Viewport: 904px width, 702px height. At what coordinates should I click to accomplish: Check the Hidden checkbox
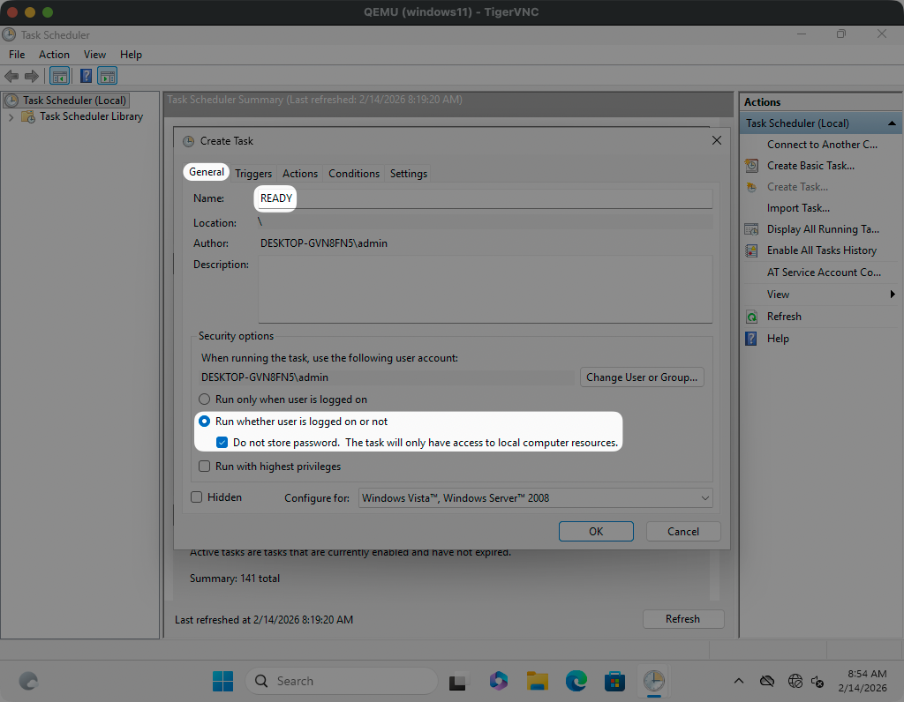[x=197, y=497]
